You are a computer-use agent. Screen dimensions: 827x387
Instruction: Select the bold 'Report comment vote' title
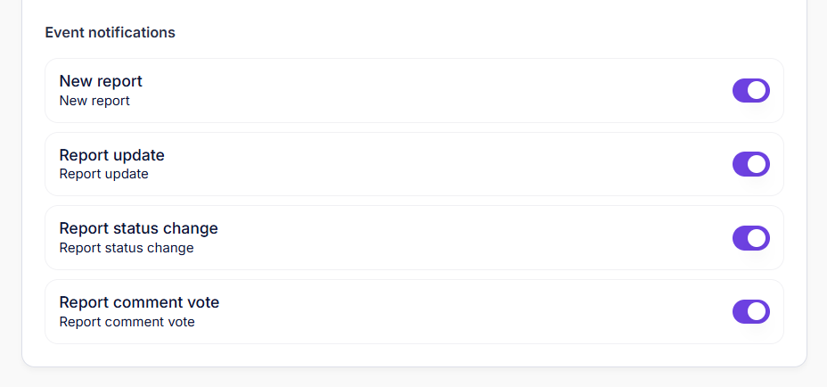tap(139, 302)
